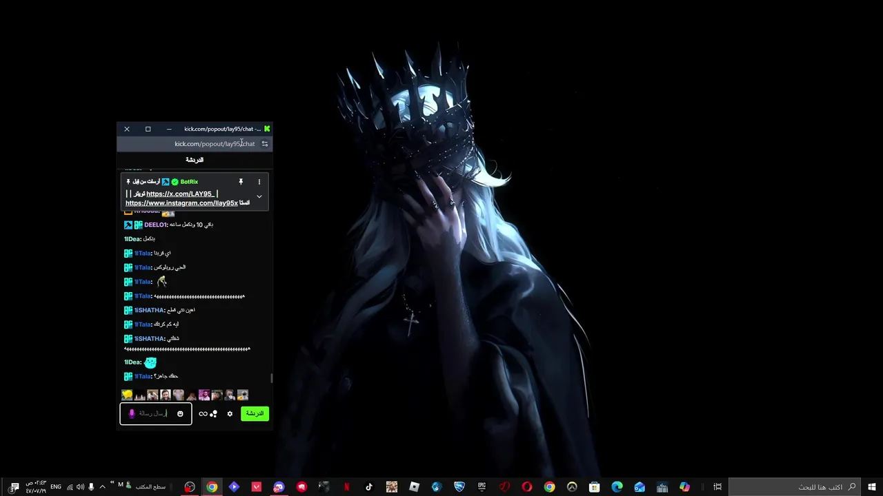883x496 pixels.
Task: Open Opera browser from the taskbar
Action: pyautogui.click(x=527, y=486)
